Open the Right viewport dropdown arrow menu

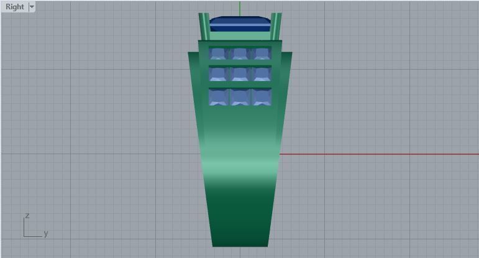point(32,7)
